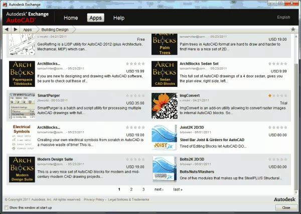This screenshot has width=301, height=214.
Task: Enable Show this window at start up
Action: [x=7, y=207]
